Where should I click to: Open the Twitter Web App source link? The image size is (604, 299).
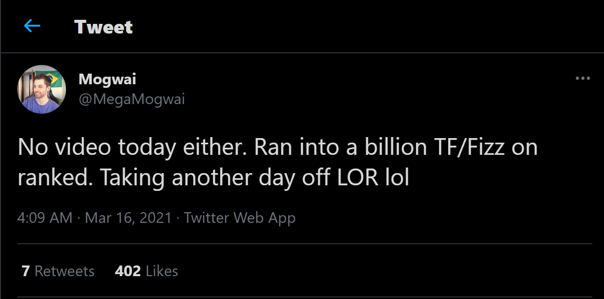(x=240, y=218)
